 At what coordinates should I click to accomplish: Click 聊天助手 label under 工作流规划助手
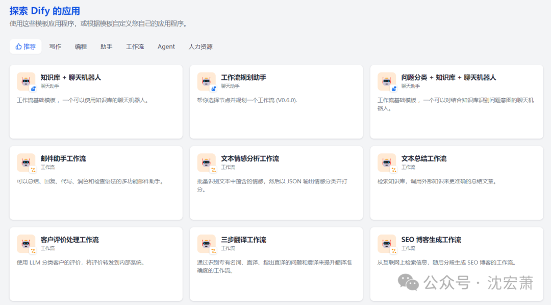(230, 86)
